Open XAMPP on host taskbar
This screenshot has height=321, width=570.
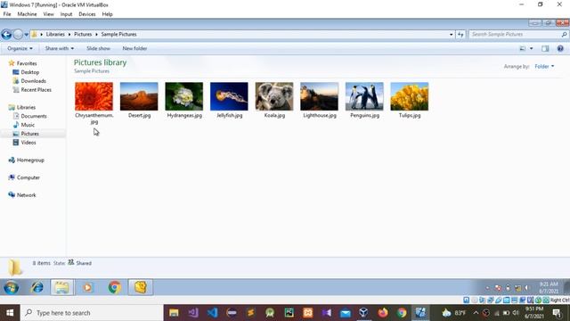tap(308, 313)
